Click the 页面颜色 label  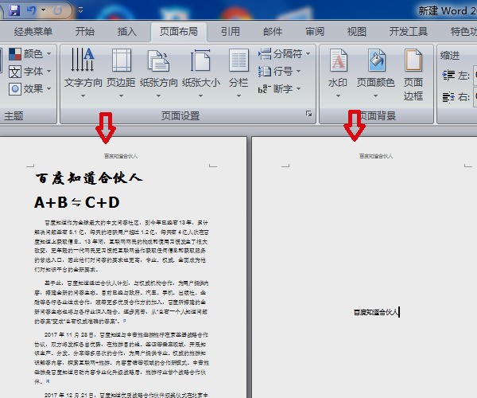376,83
